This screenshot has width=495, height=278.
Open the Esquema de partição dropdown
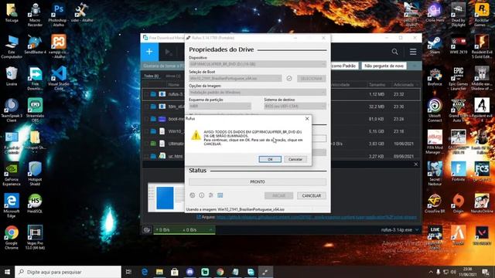point(220,107)
